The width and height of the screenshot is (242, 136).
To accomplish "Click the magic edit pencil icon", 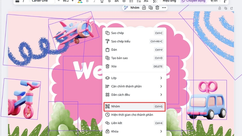I will (126, 8).
